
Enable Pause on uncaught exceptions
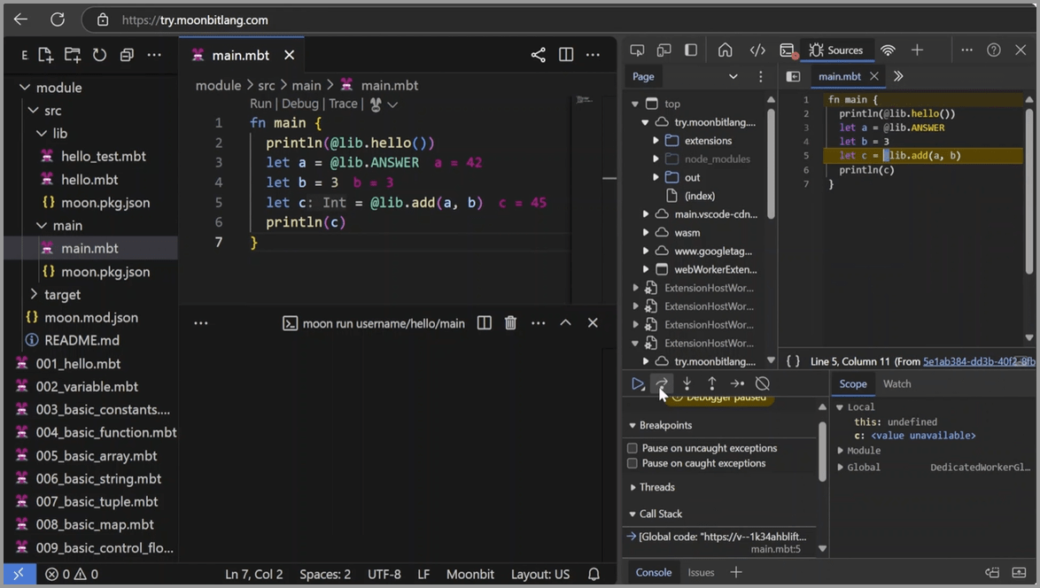tap(633, 448)
